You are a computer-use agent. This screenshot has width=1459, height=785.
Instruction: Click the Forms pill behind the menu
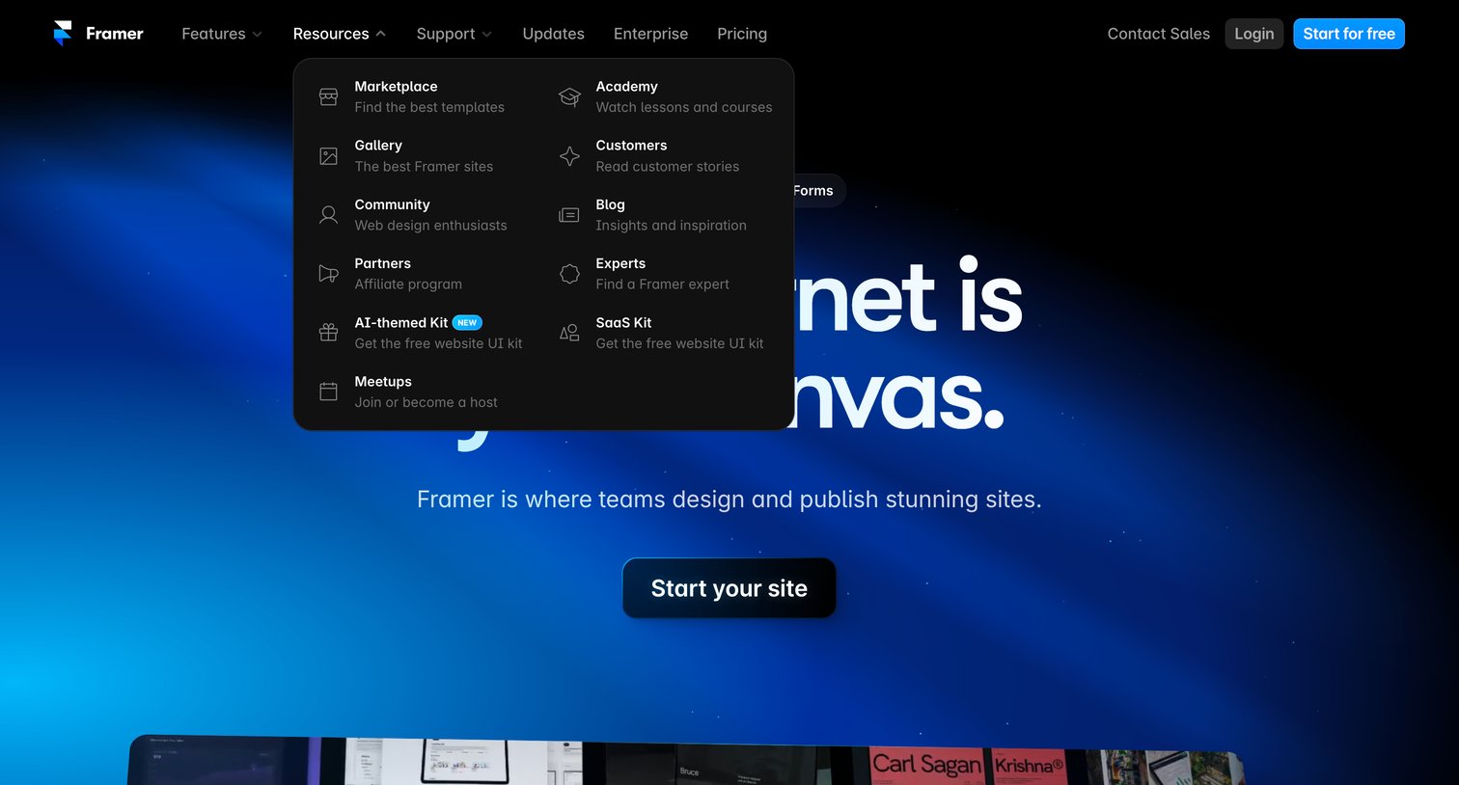pos(818,191)
